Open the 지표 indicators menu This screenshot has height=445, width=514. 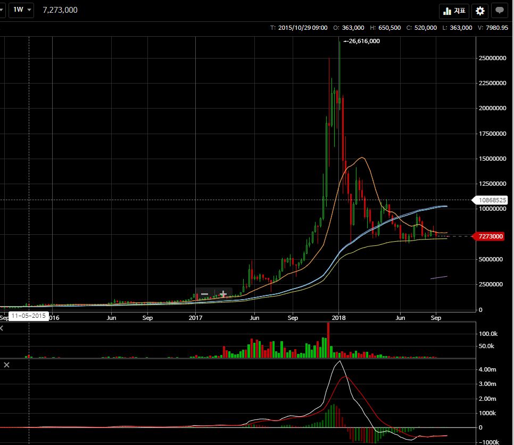(454, 11)
